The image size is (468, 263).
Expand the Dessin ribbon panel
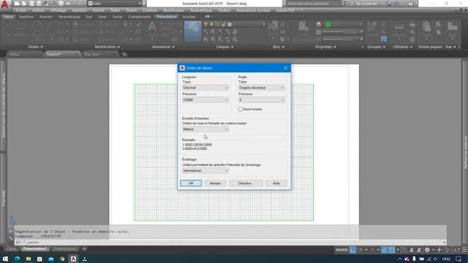36,47
